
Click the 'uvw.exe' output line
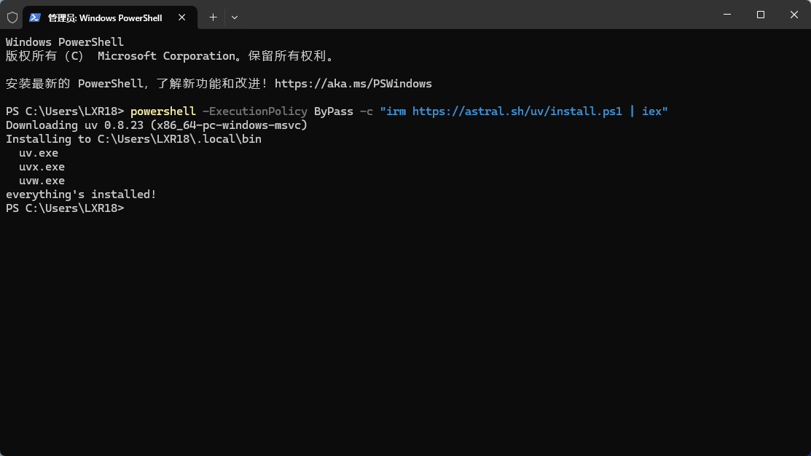42,181
